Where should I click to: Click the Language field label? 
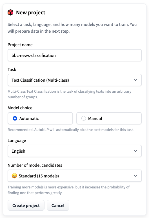pos(17,141)
